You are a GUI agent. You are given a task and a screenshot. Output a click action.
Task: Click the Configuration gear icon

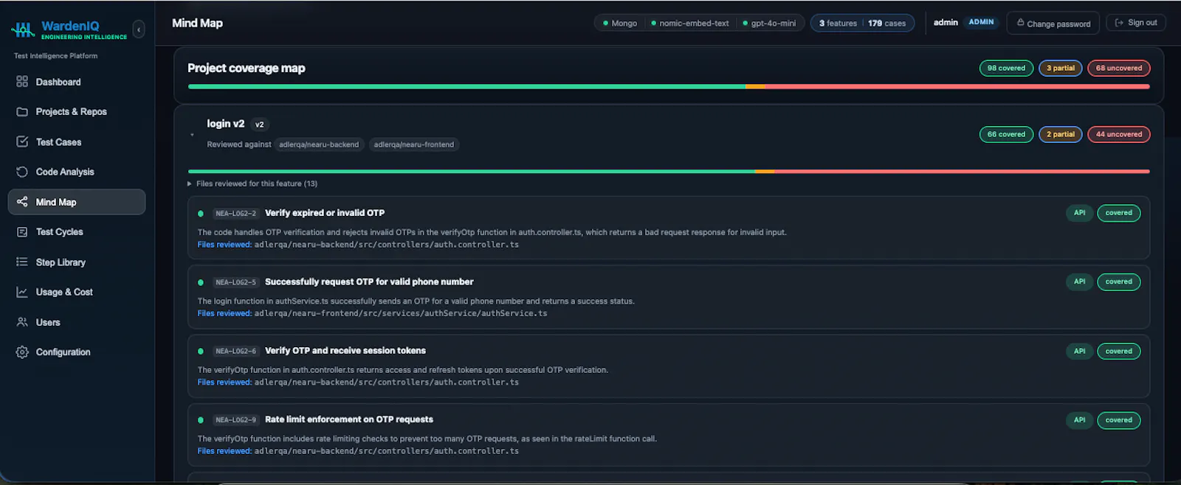pyautogui.click(x=22, y=352)
